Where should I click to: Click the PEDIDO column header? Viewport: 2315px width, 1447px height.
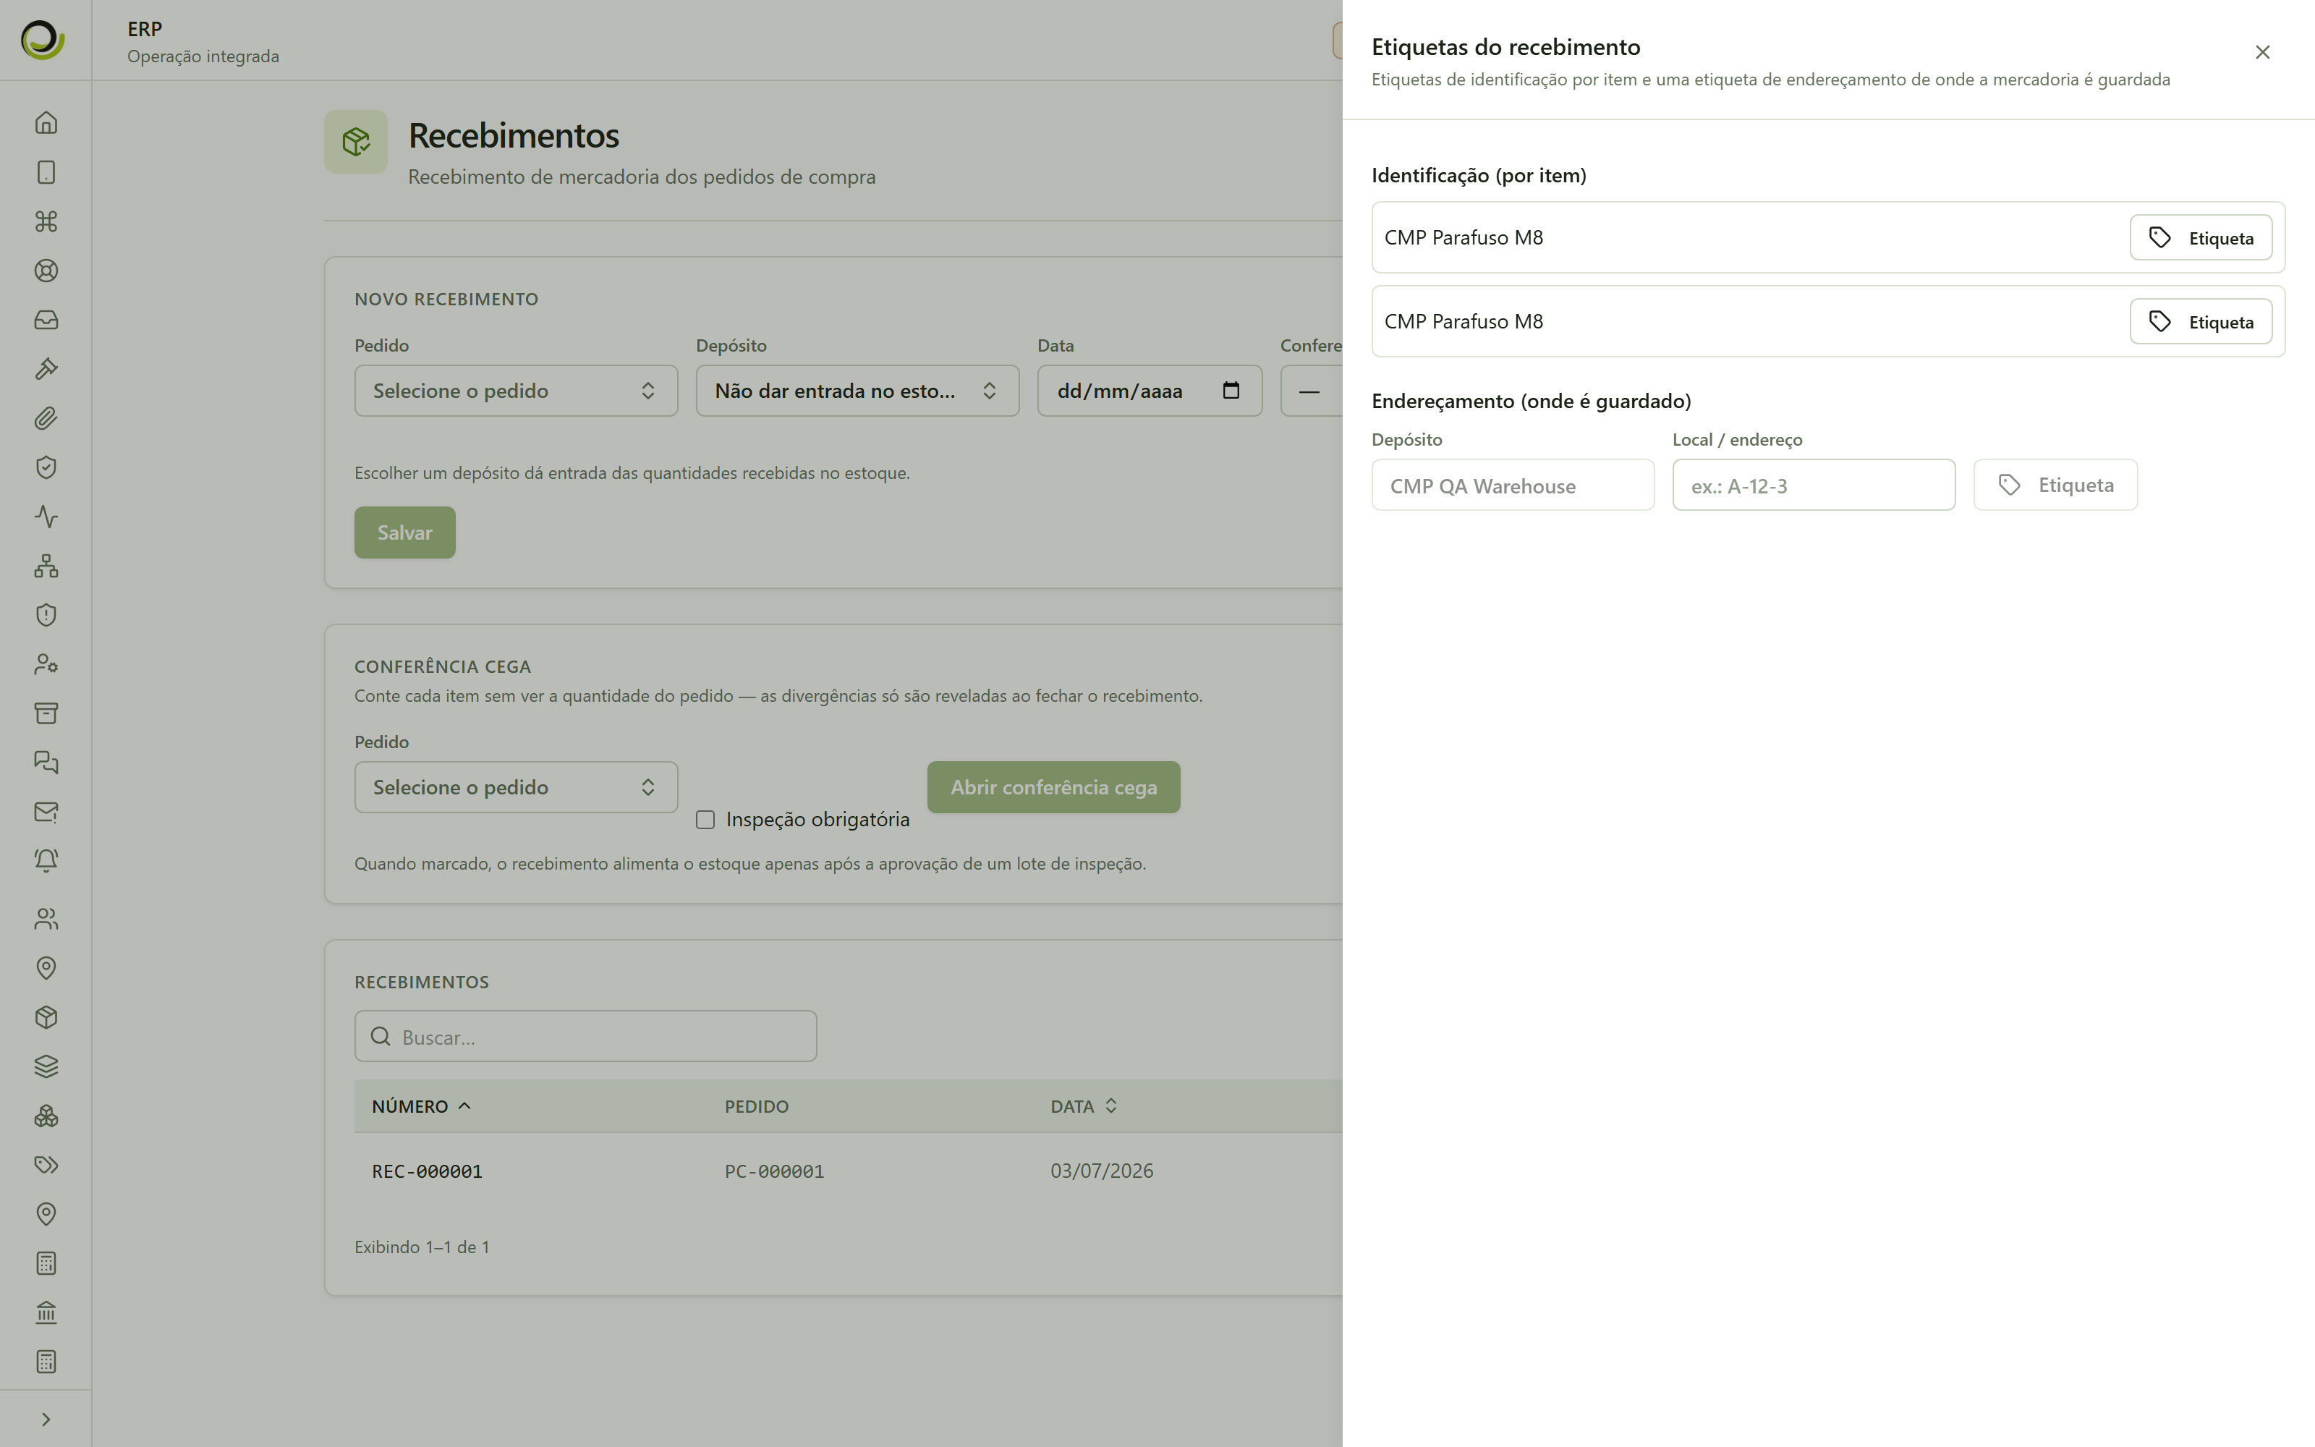click(757, 1106)
